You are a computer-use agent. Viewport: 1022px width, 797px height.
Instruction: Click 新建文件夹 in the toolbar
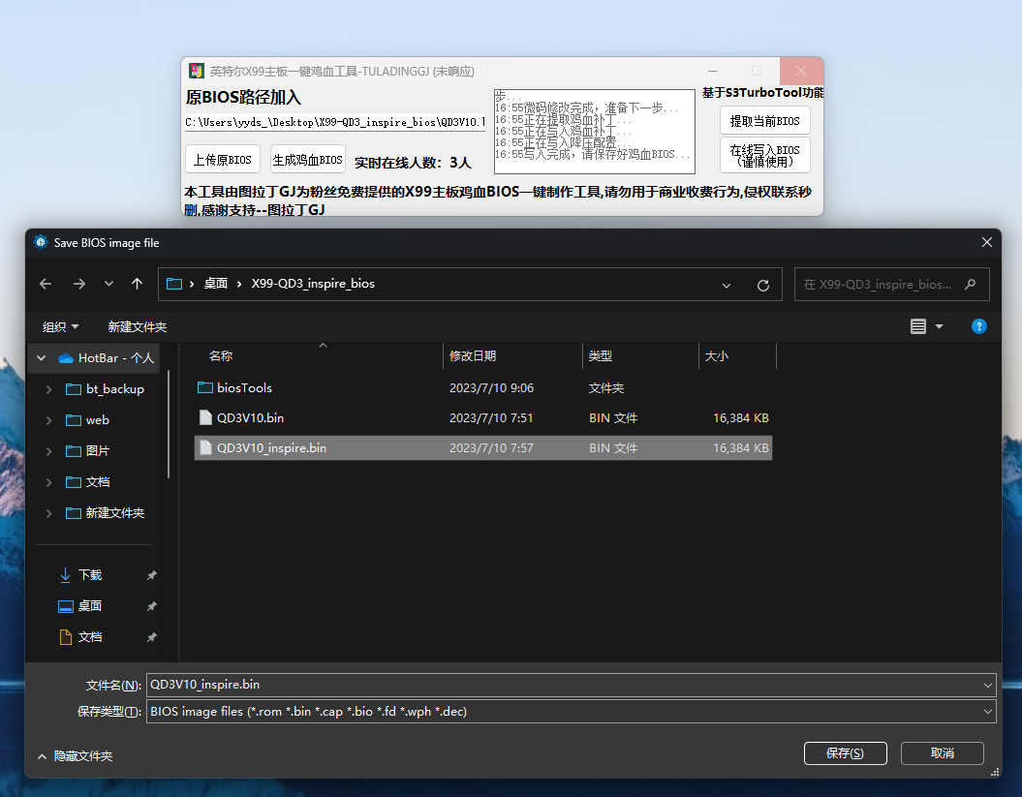tap(137, 326)
